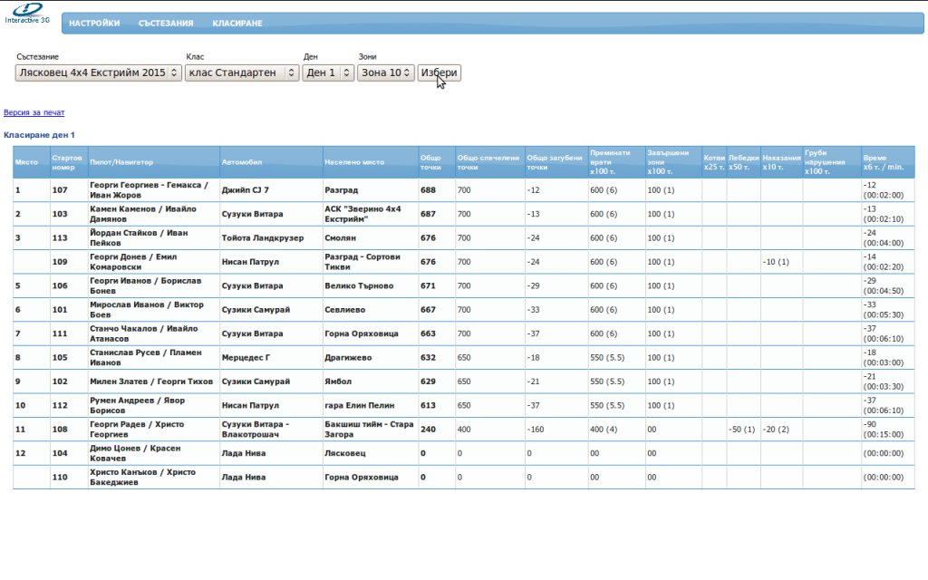Click the Лебедки x50 т. header
Viewport: 928px width, 580px height.
(x=743, y=162)
